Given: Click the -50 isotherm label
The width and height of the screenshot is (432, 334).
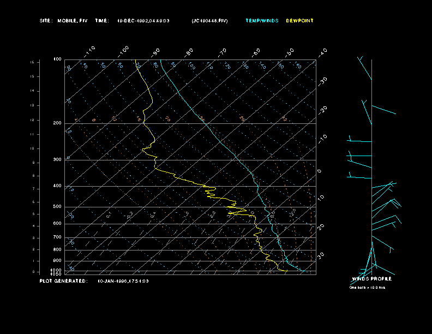Looking at the screenshot, I should point(290,53).
